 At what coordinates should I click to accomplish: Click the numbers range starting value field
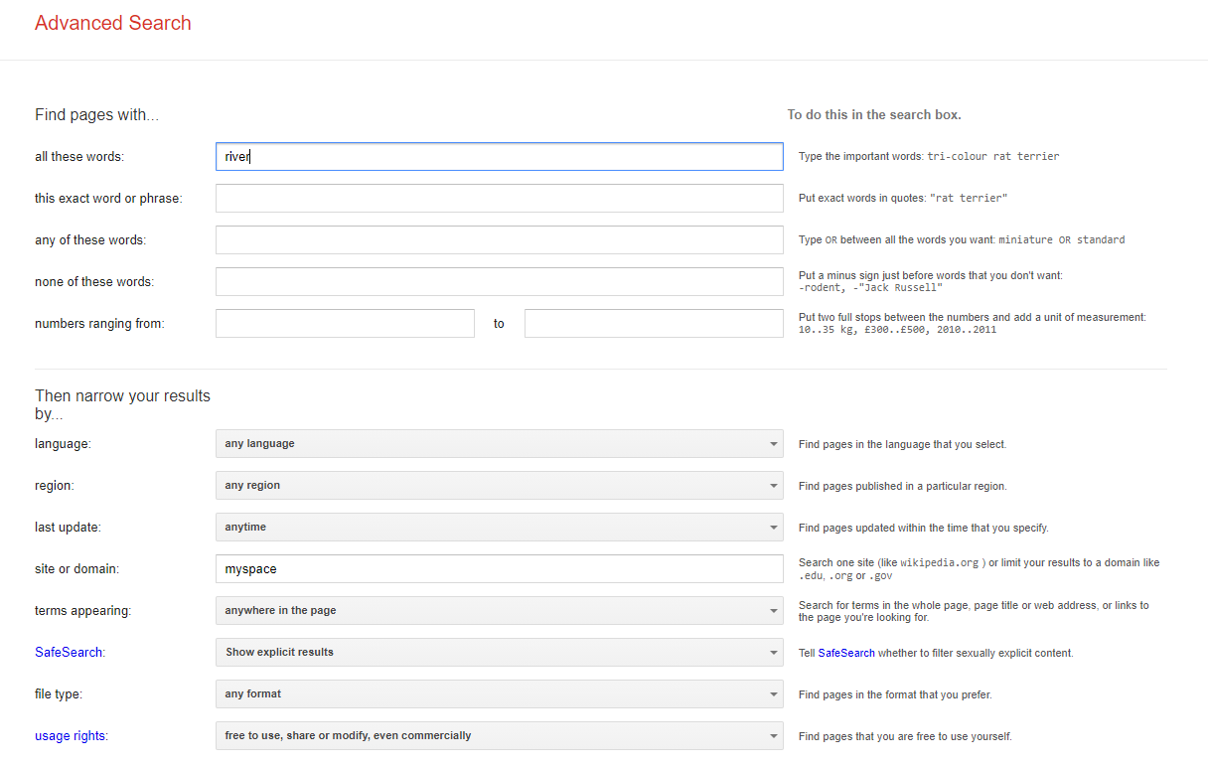coord(345,324)
